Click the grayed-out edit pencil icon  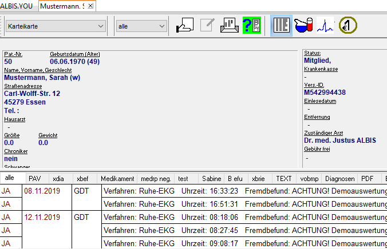[x=207, y=26]
